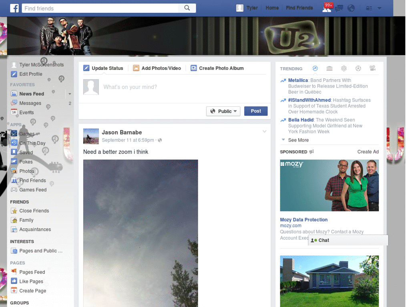Open the messages icon in top bar
Viewport: 410px width, 307px height.
tap(339, 8)
